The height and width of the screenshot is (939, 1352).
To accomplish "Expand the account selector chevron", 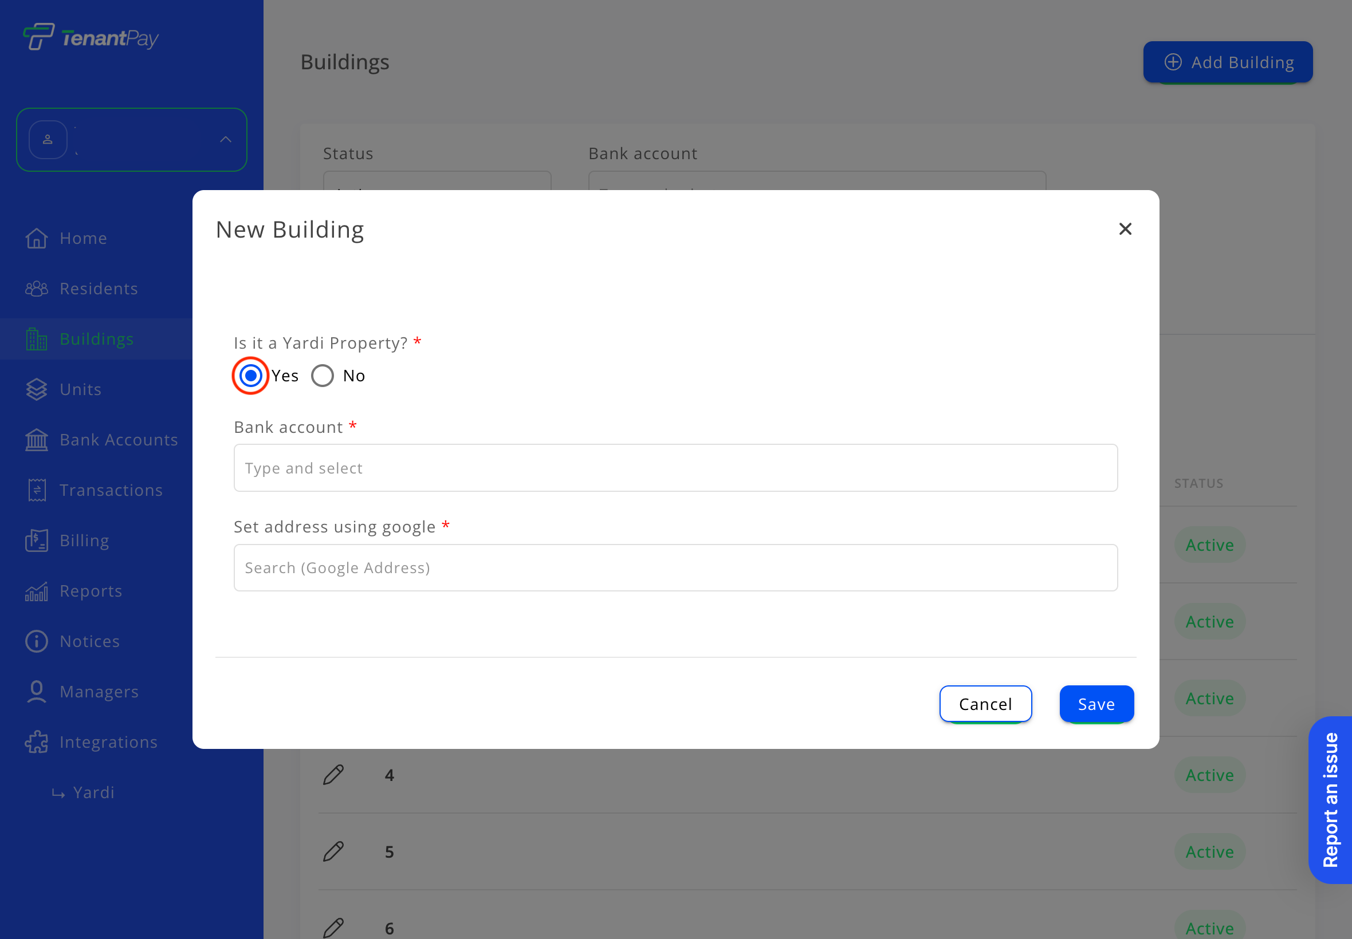I will pyautogui.click(x=226, y=140).
